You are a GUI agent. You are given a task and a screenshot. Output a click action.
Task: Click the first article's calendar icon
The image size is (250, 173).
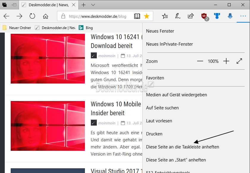123,56
